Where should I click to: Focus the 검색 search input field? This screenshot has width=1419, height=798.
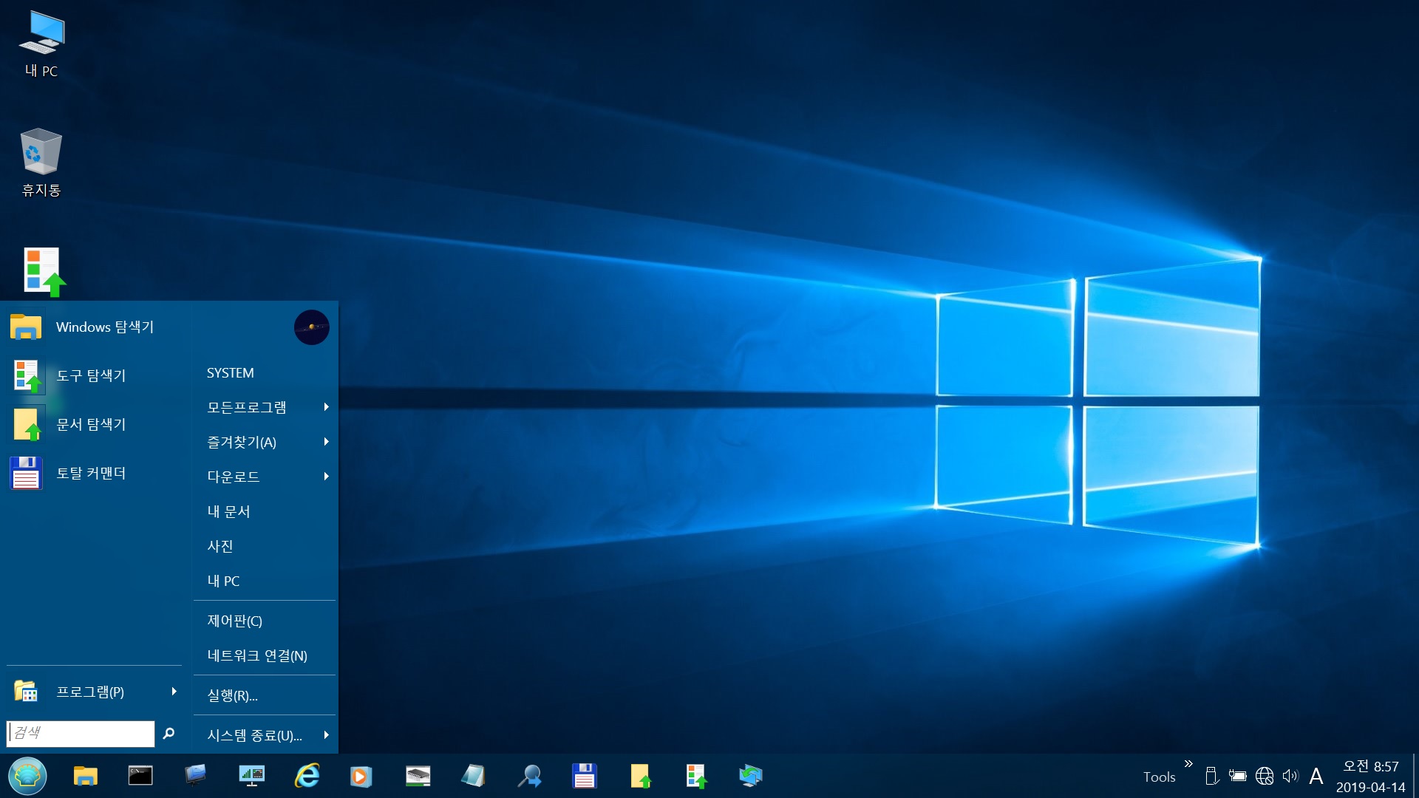81,733
